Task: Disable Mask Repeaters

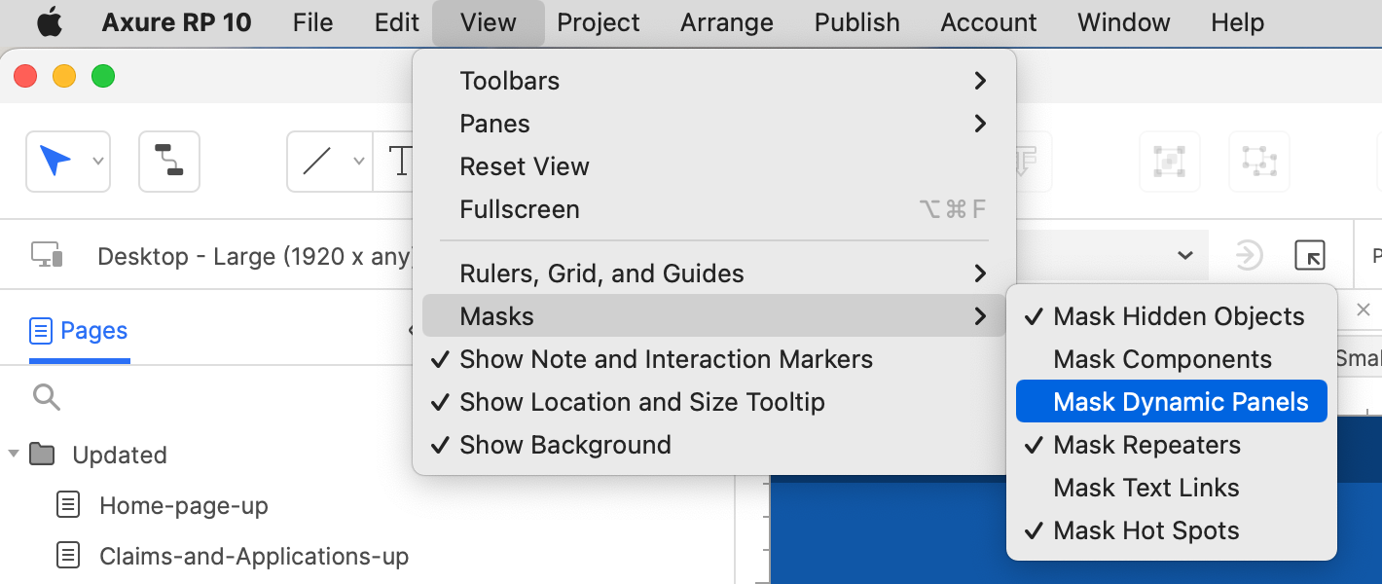Action: 1146,445
